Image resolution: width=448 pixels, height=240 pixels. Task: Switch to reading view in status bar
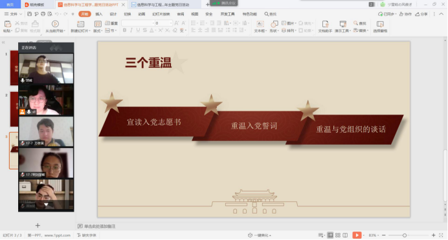[x=345, y=235]
